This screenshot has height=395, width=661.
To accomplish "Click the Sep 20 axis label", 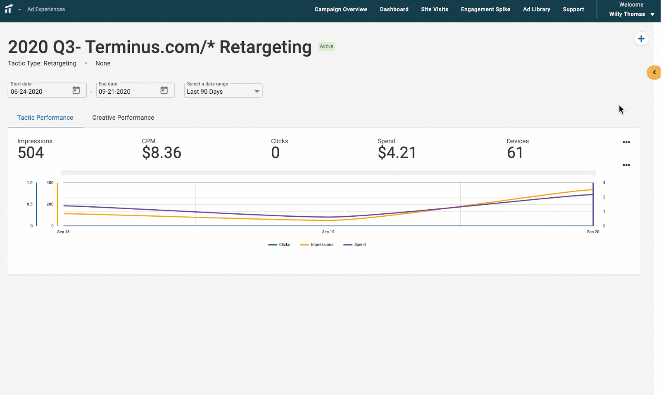I will click(x=593, y=232).
